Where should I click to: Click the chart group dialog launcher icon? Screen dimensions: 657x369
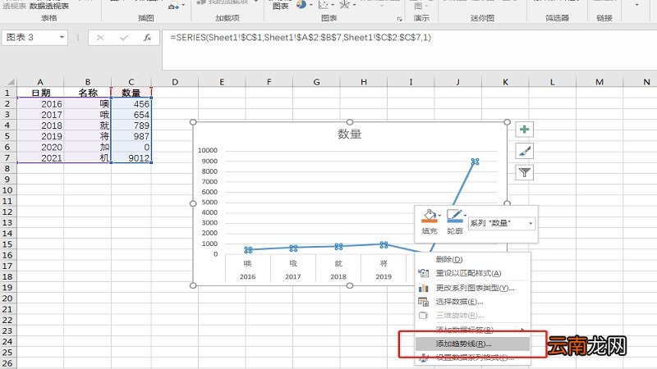399,19
